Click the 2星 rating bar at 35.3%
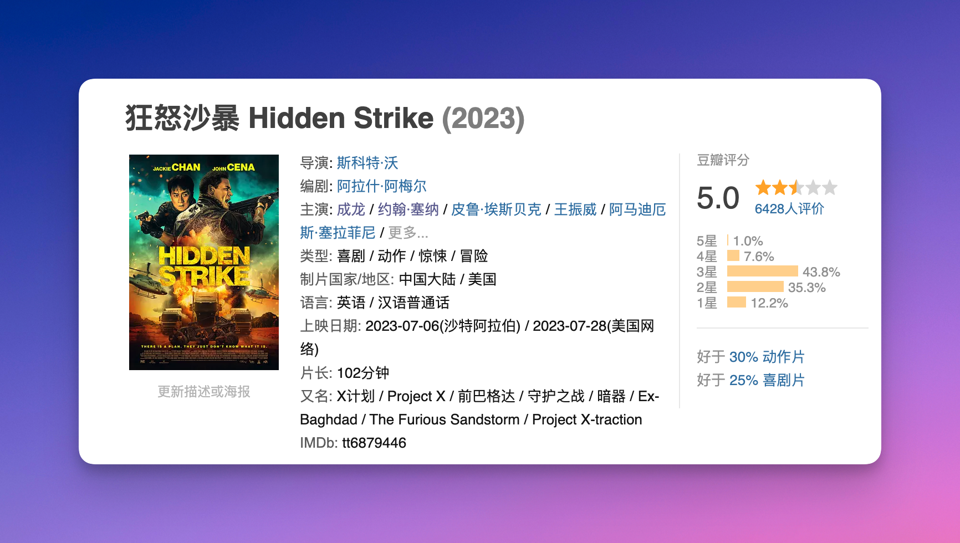This screenshot has width=960, height=543. [755, 287]
